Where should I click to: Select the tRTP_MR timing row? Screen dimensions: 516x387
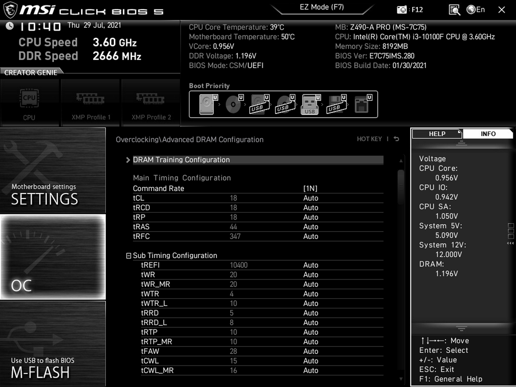[x=262, y=342]
